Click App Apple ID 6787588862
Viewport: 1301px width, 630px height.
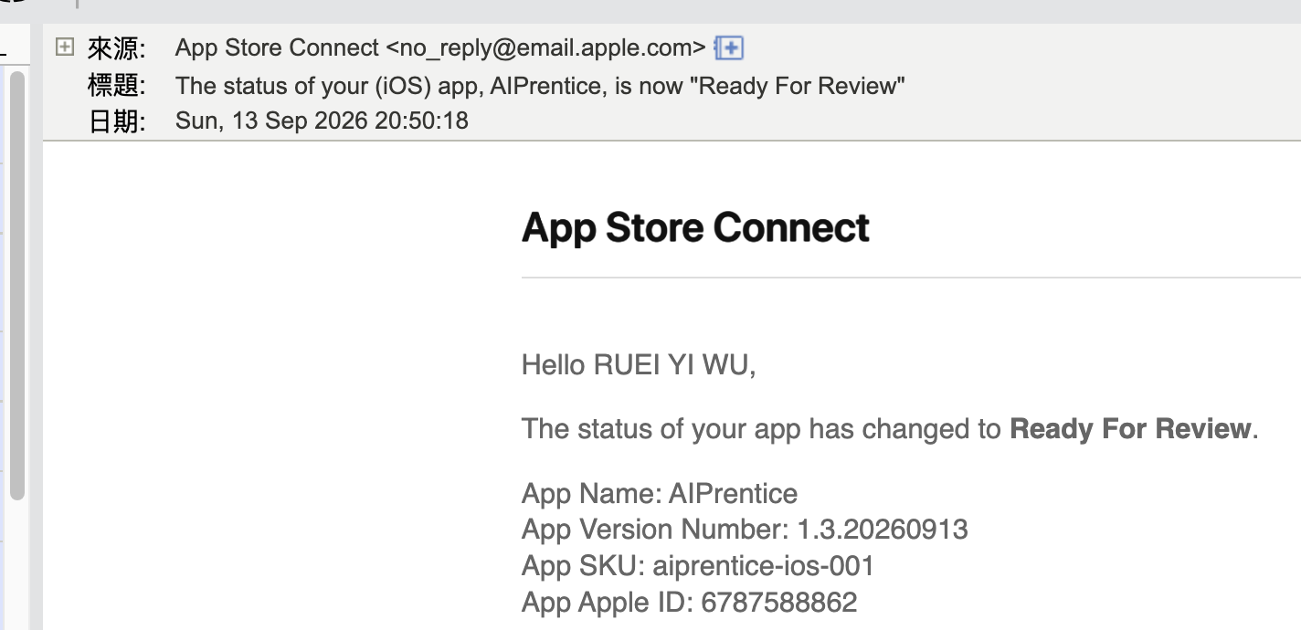point(690,603)
